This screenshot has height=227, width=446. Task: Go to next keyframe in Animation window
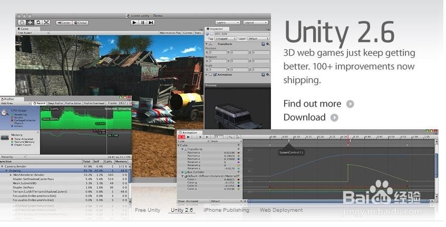tap(207, 137)
